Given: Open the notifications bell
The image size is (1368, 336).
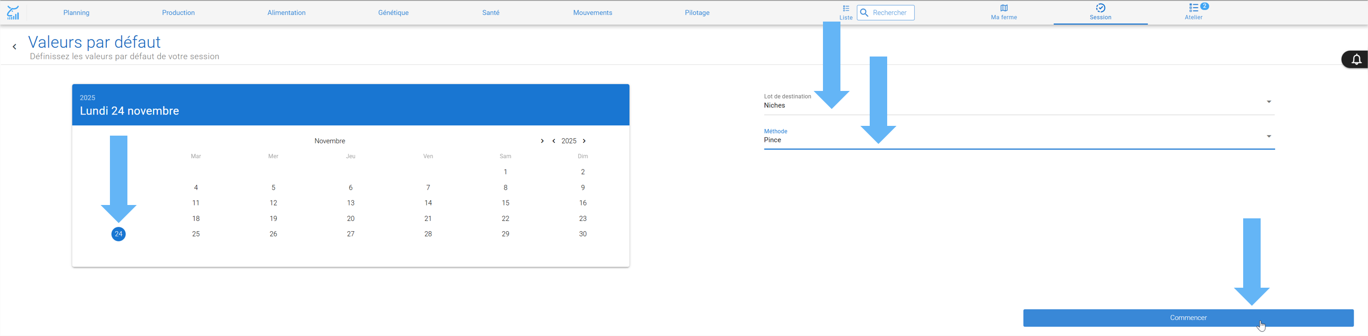Looking at the screenshot, I should pyautogui.click(x=1356, y=60).
